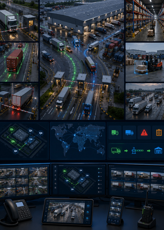Click the top sidebar button on the tablet
This screenshot has width=164, height=230.
[88, 206]
